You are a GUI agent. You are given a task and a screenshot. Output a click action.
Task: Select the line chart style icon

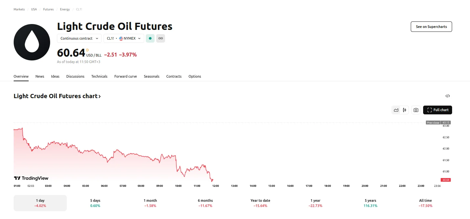[396, 110]
